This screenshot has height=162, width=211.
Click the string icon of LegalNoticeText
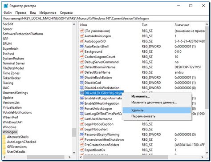click(82, 129)
